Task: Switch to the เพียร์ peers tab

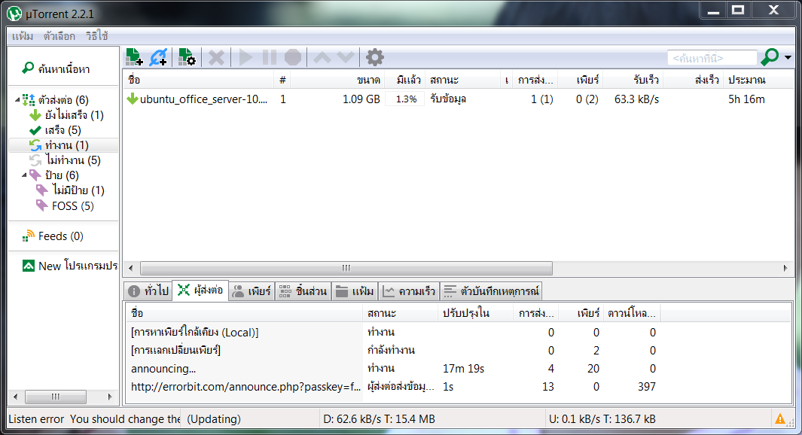Action: tap(252, 291)
